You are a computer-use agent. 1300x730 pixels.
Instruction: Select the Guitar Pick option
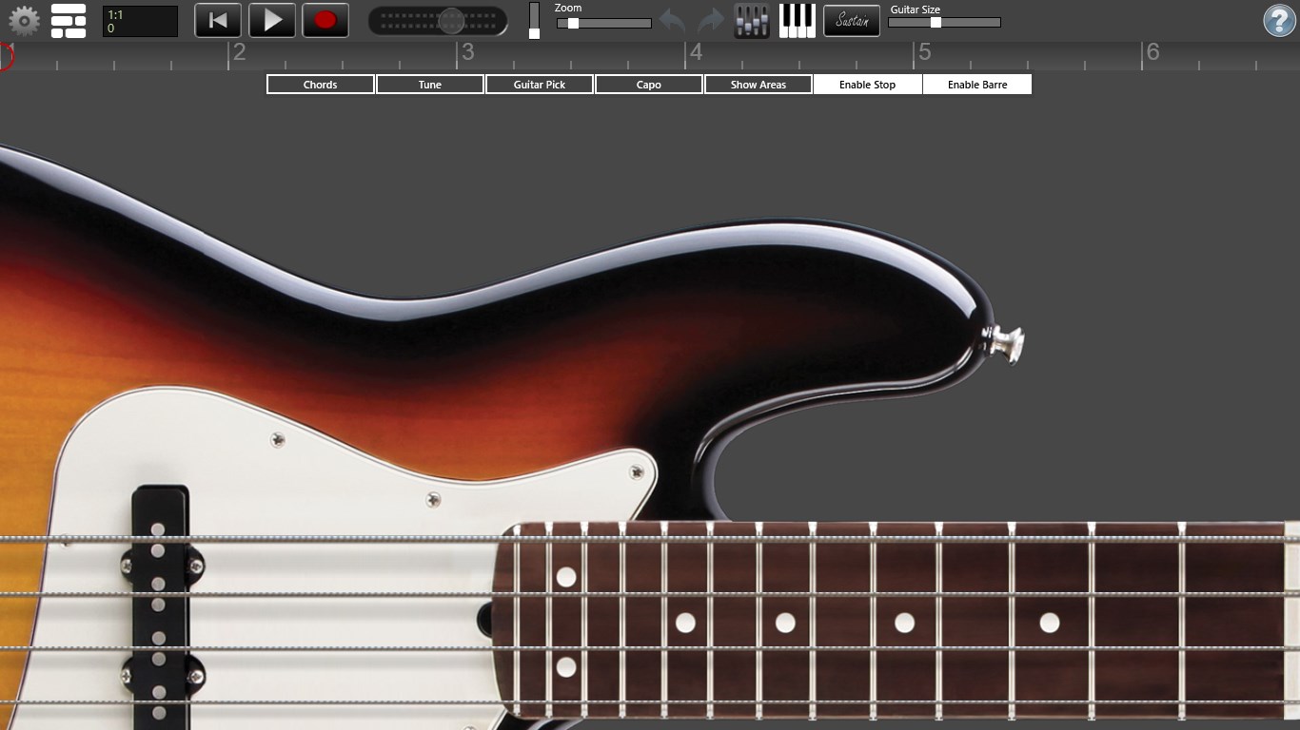[x=540, y=85]
